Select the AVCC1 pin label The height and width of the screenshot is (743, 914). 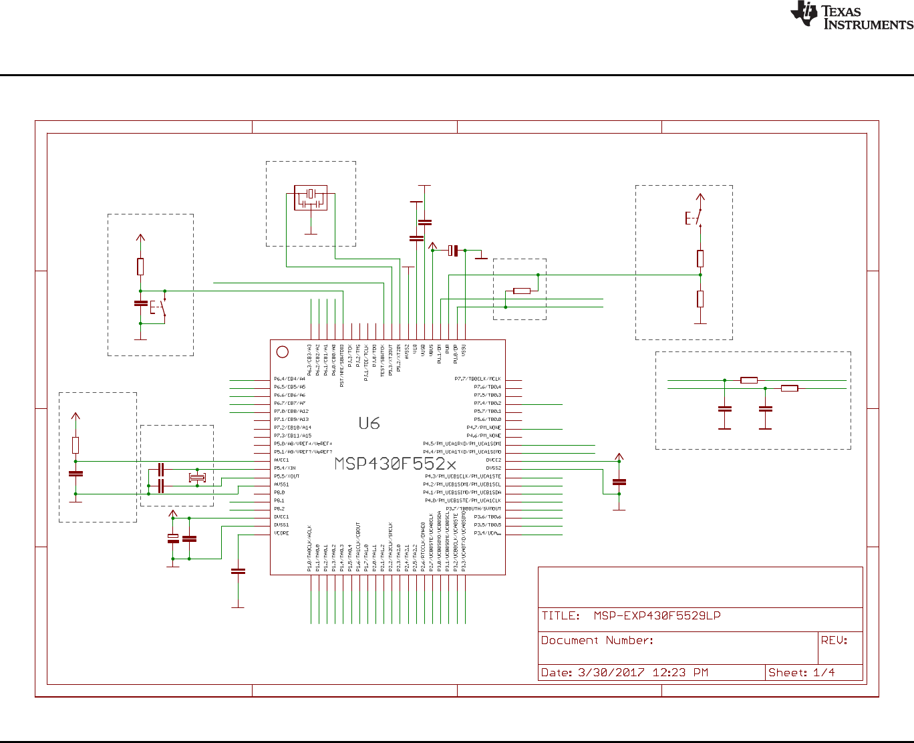click(281, 460)
